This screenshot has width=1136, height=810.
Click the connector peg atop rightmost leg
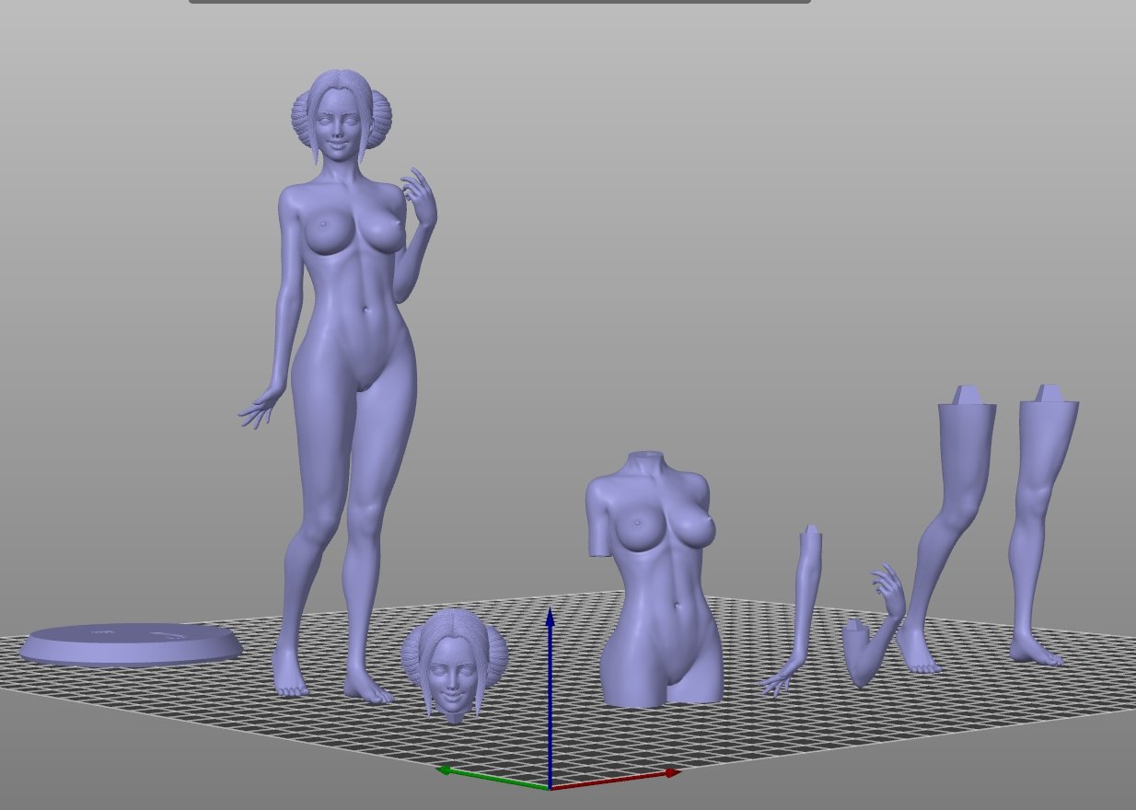[1050, 394]
